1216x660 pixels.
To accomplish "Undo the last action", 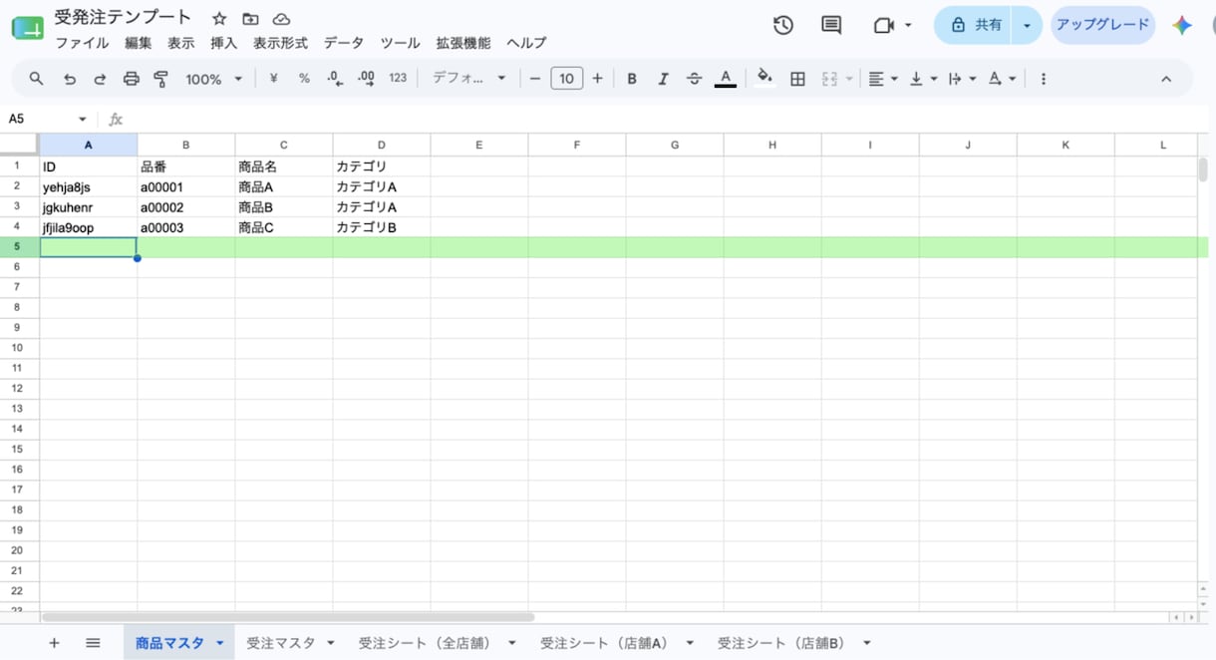I will [x=69, y=79].
